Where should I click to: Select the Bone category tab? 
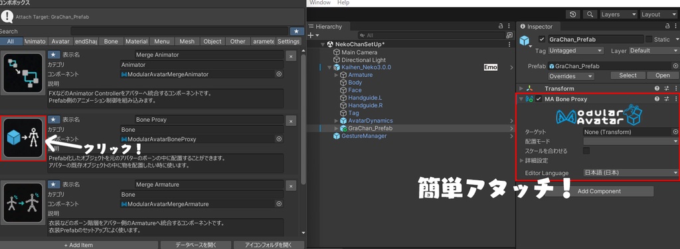[111, 42]
